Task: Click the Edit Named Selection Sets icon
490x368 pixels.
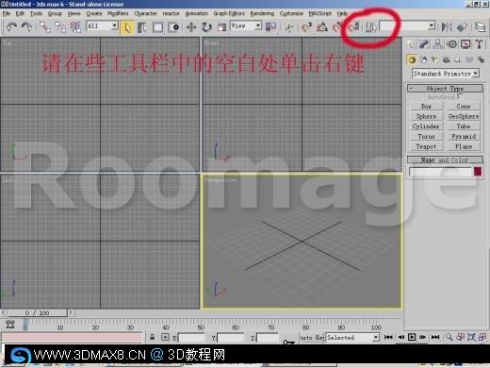Action: pyautogui.click(x=370, y=27)
